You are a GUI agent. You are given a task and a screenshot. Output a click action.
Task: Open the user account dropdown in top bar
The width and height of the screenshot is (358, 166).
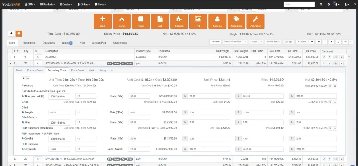coord(346,4)
